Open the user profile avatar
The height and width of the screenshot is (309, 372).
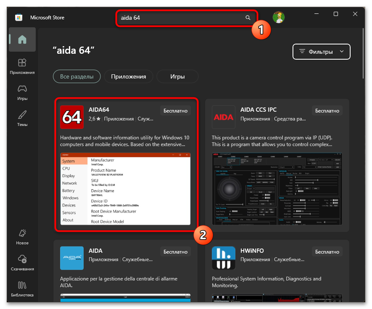click(279, 18)
